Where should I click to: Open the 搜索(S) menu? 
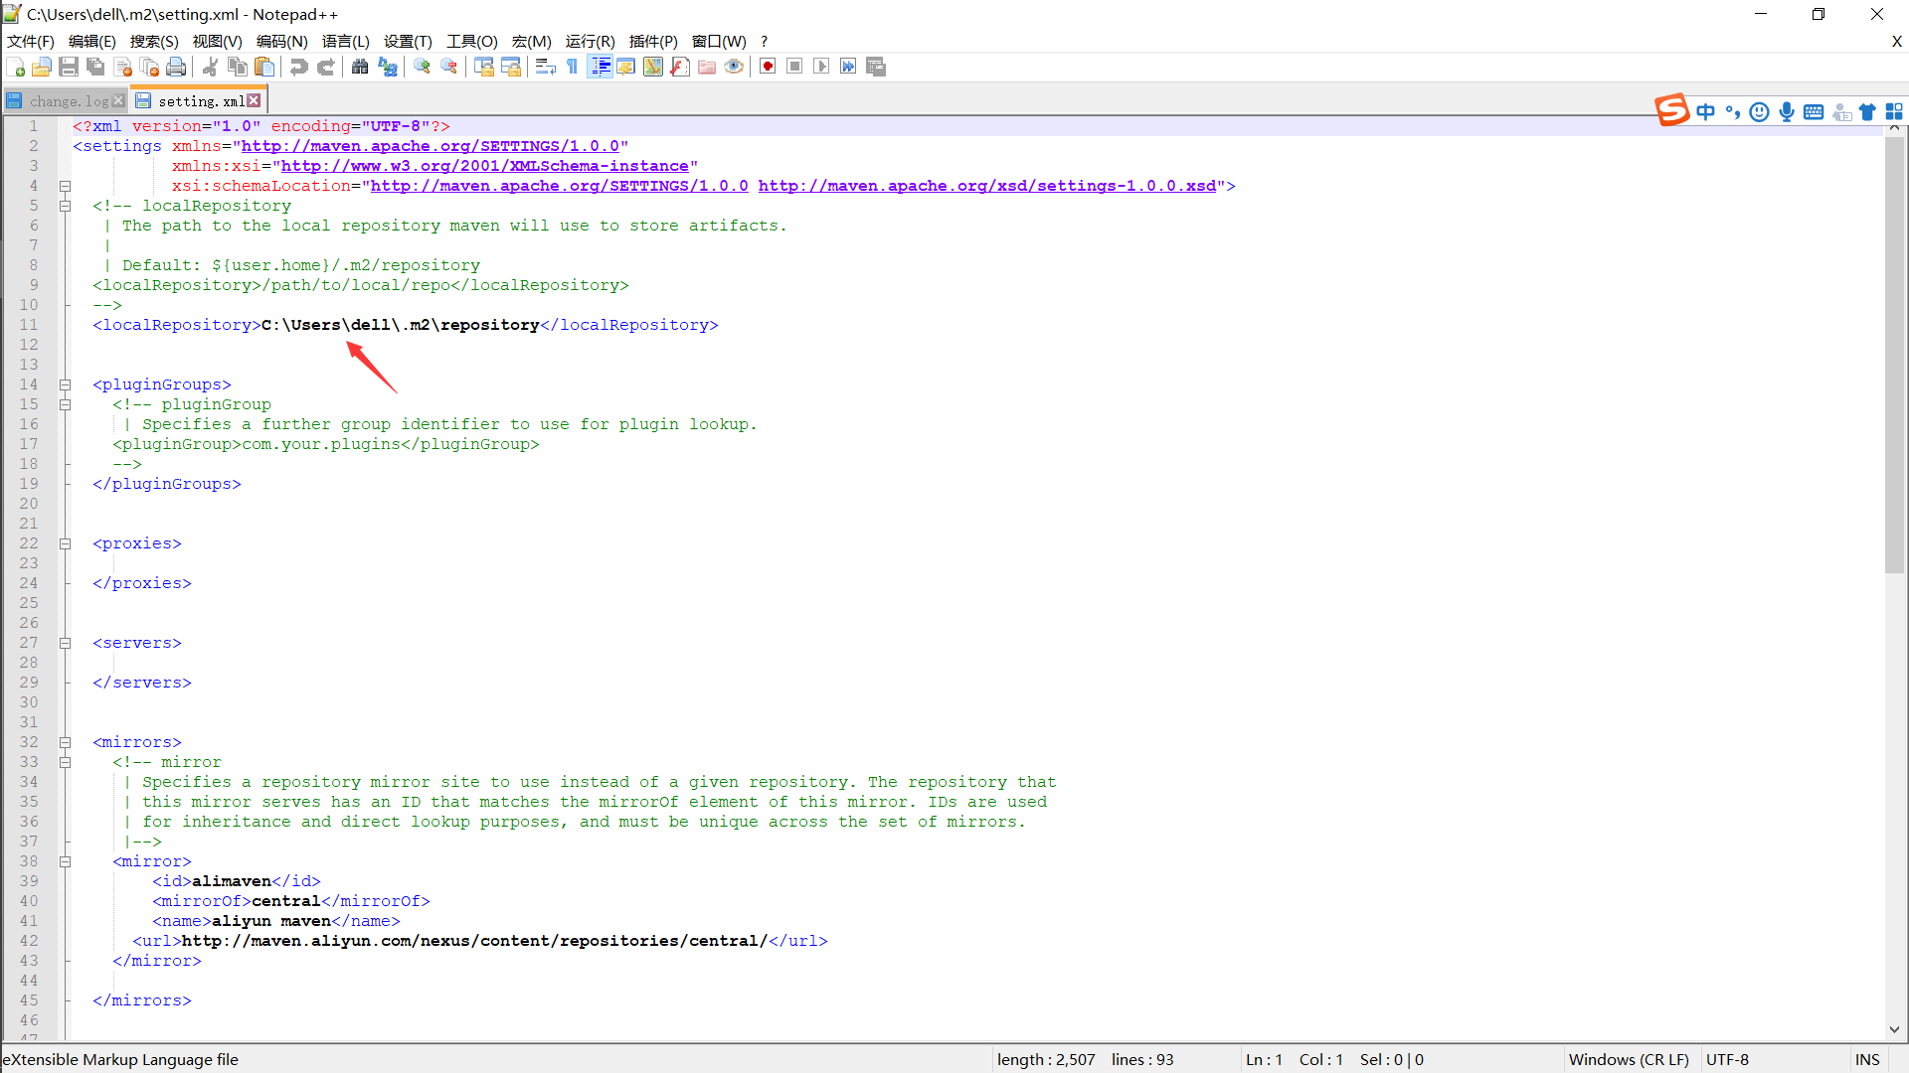154,41
